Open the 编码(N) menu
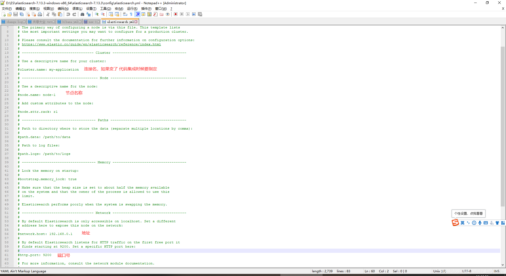The height and width of the screenshot is (276, 506). (63, 9)
